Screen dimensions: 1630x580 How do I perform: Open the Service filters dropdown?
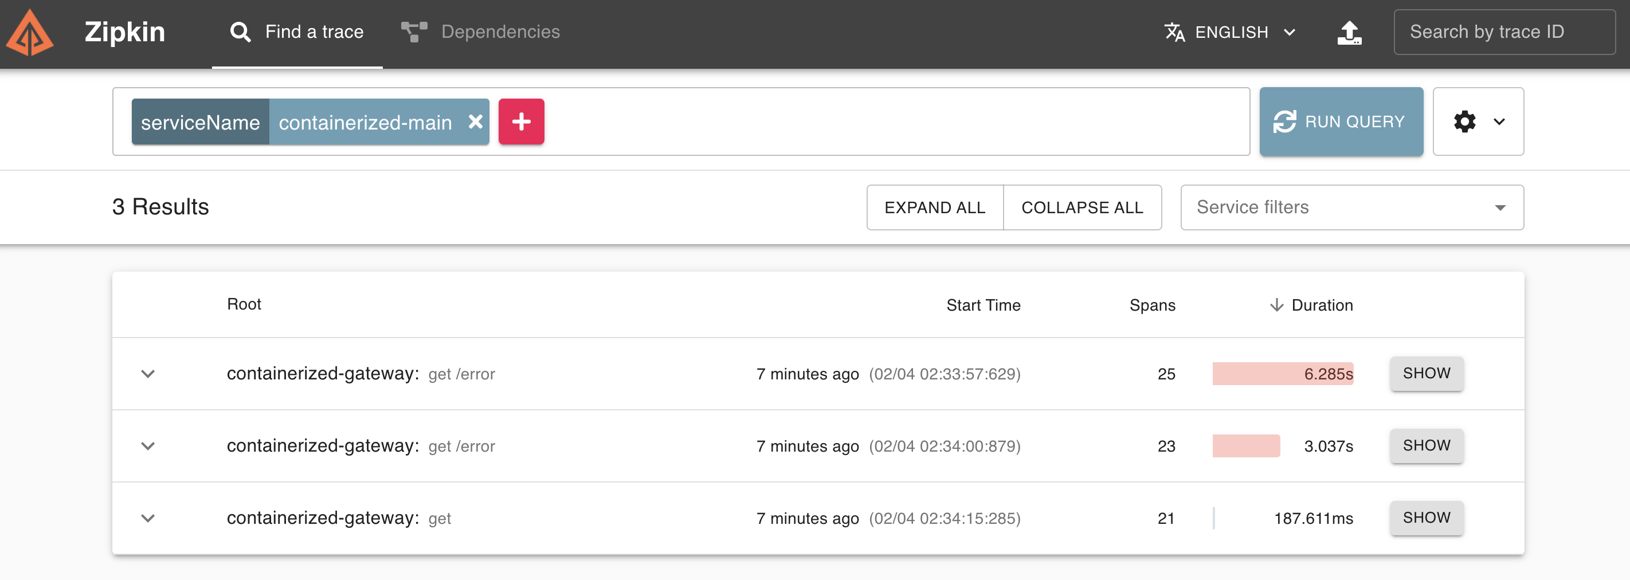(x=1351, y=207)
